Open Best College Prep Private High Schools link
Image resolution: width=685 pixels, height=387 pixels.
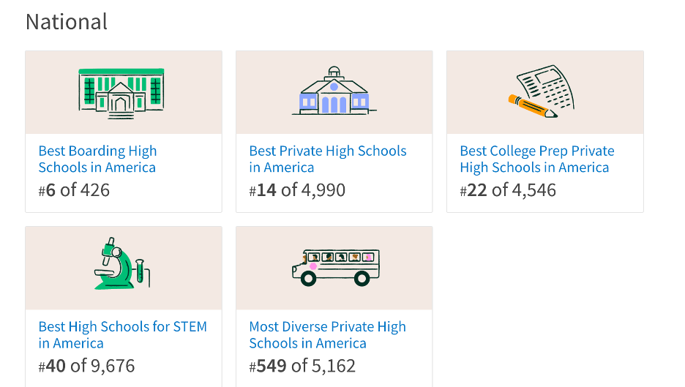click(x=537, y=159)
